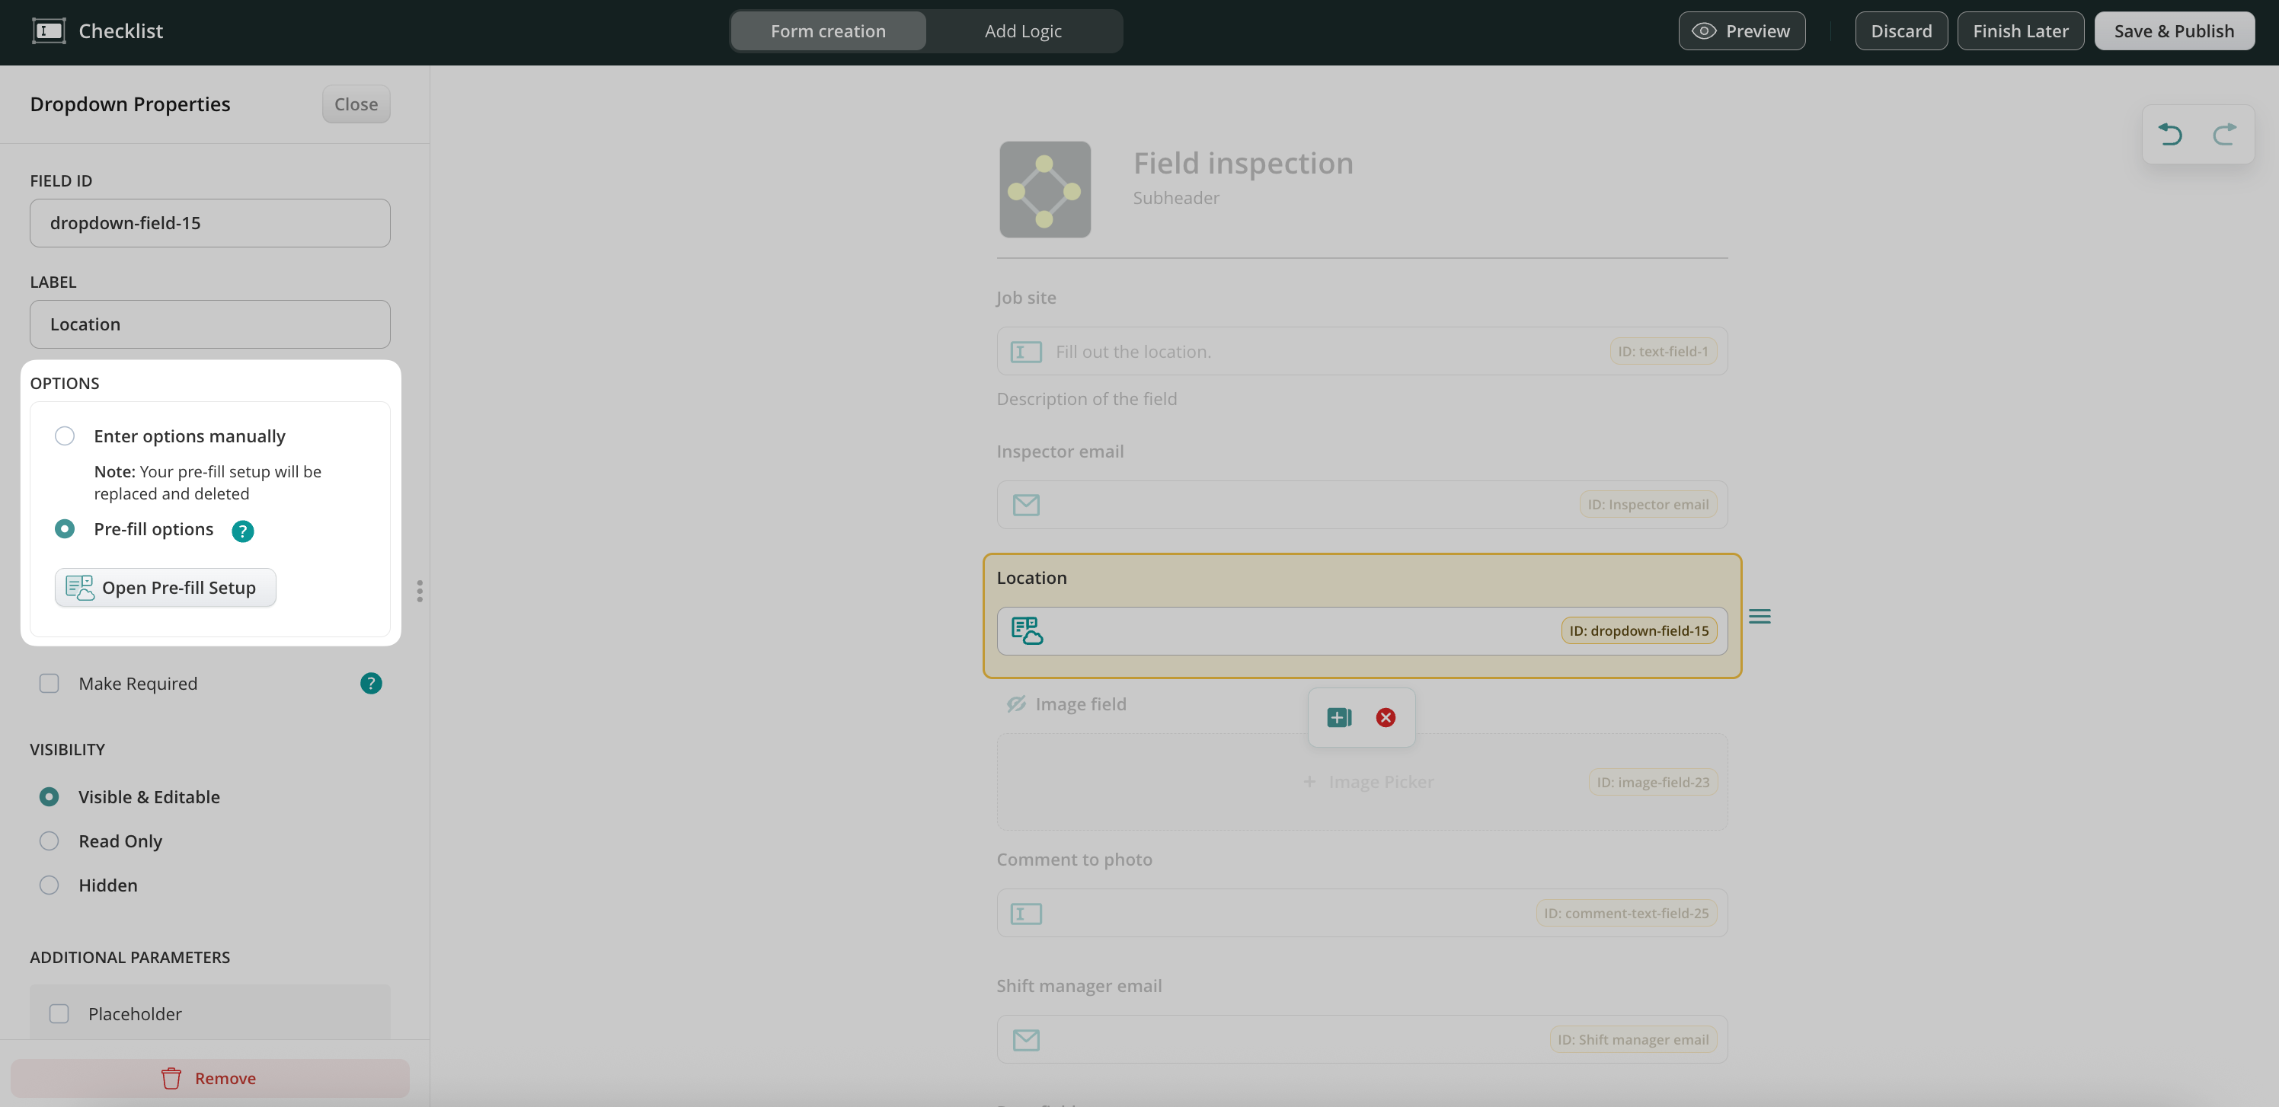2279x1107 pixels.
Task: Click Save & Publish button
Action: coord(2173,31)
